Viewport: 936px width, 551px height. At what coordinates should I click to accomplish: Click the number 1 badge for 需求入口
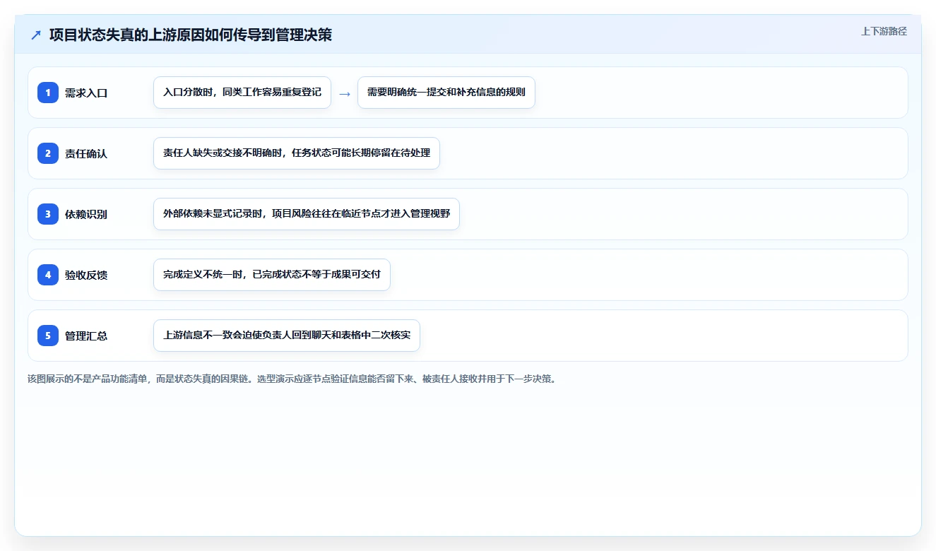tap(48, 93)
